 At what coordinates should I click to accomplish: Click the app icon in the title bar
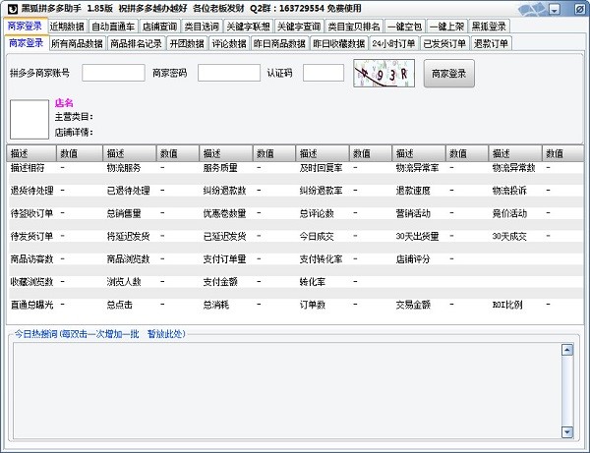pyautogui.click(x=10, y=8)
